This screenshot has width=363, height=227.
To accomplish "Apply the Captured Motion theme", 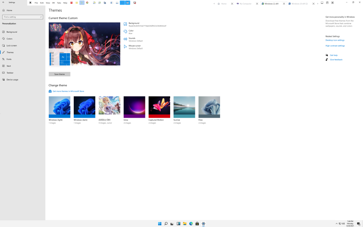I will click(159, 107).
